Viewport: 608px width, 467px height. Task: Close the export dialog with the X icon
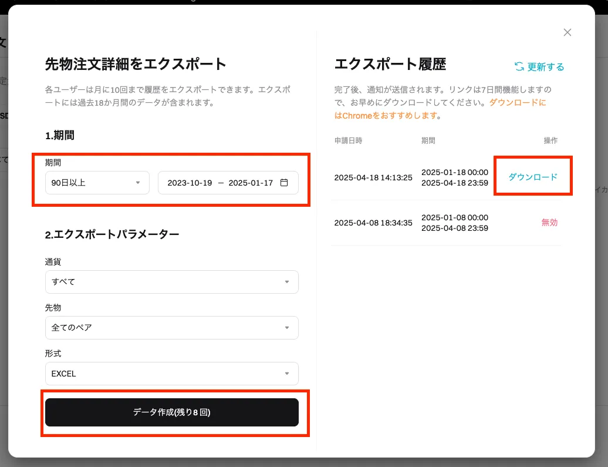point(567,33)
